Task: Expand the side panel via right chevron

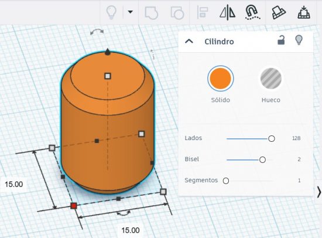Action: click(318, 192)
